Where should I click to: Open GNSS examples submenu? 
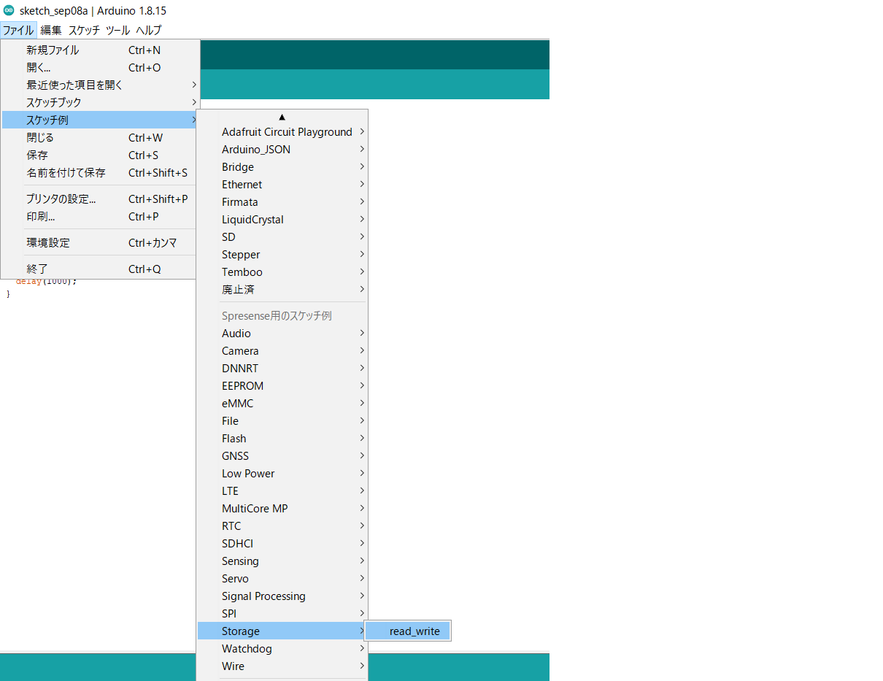282,456
